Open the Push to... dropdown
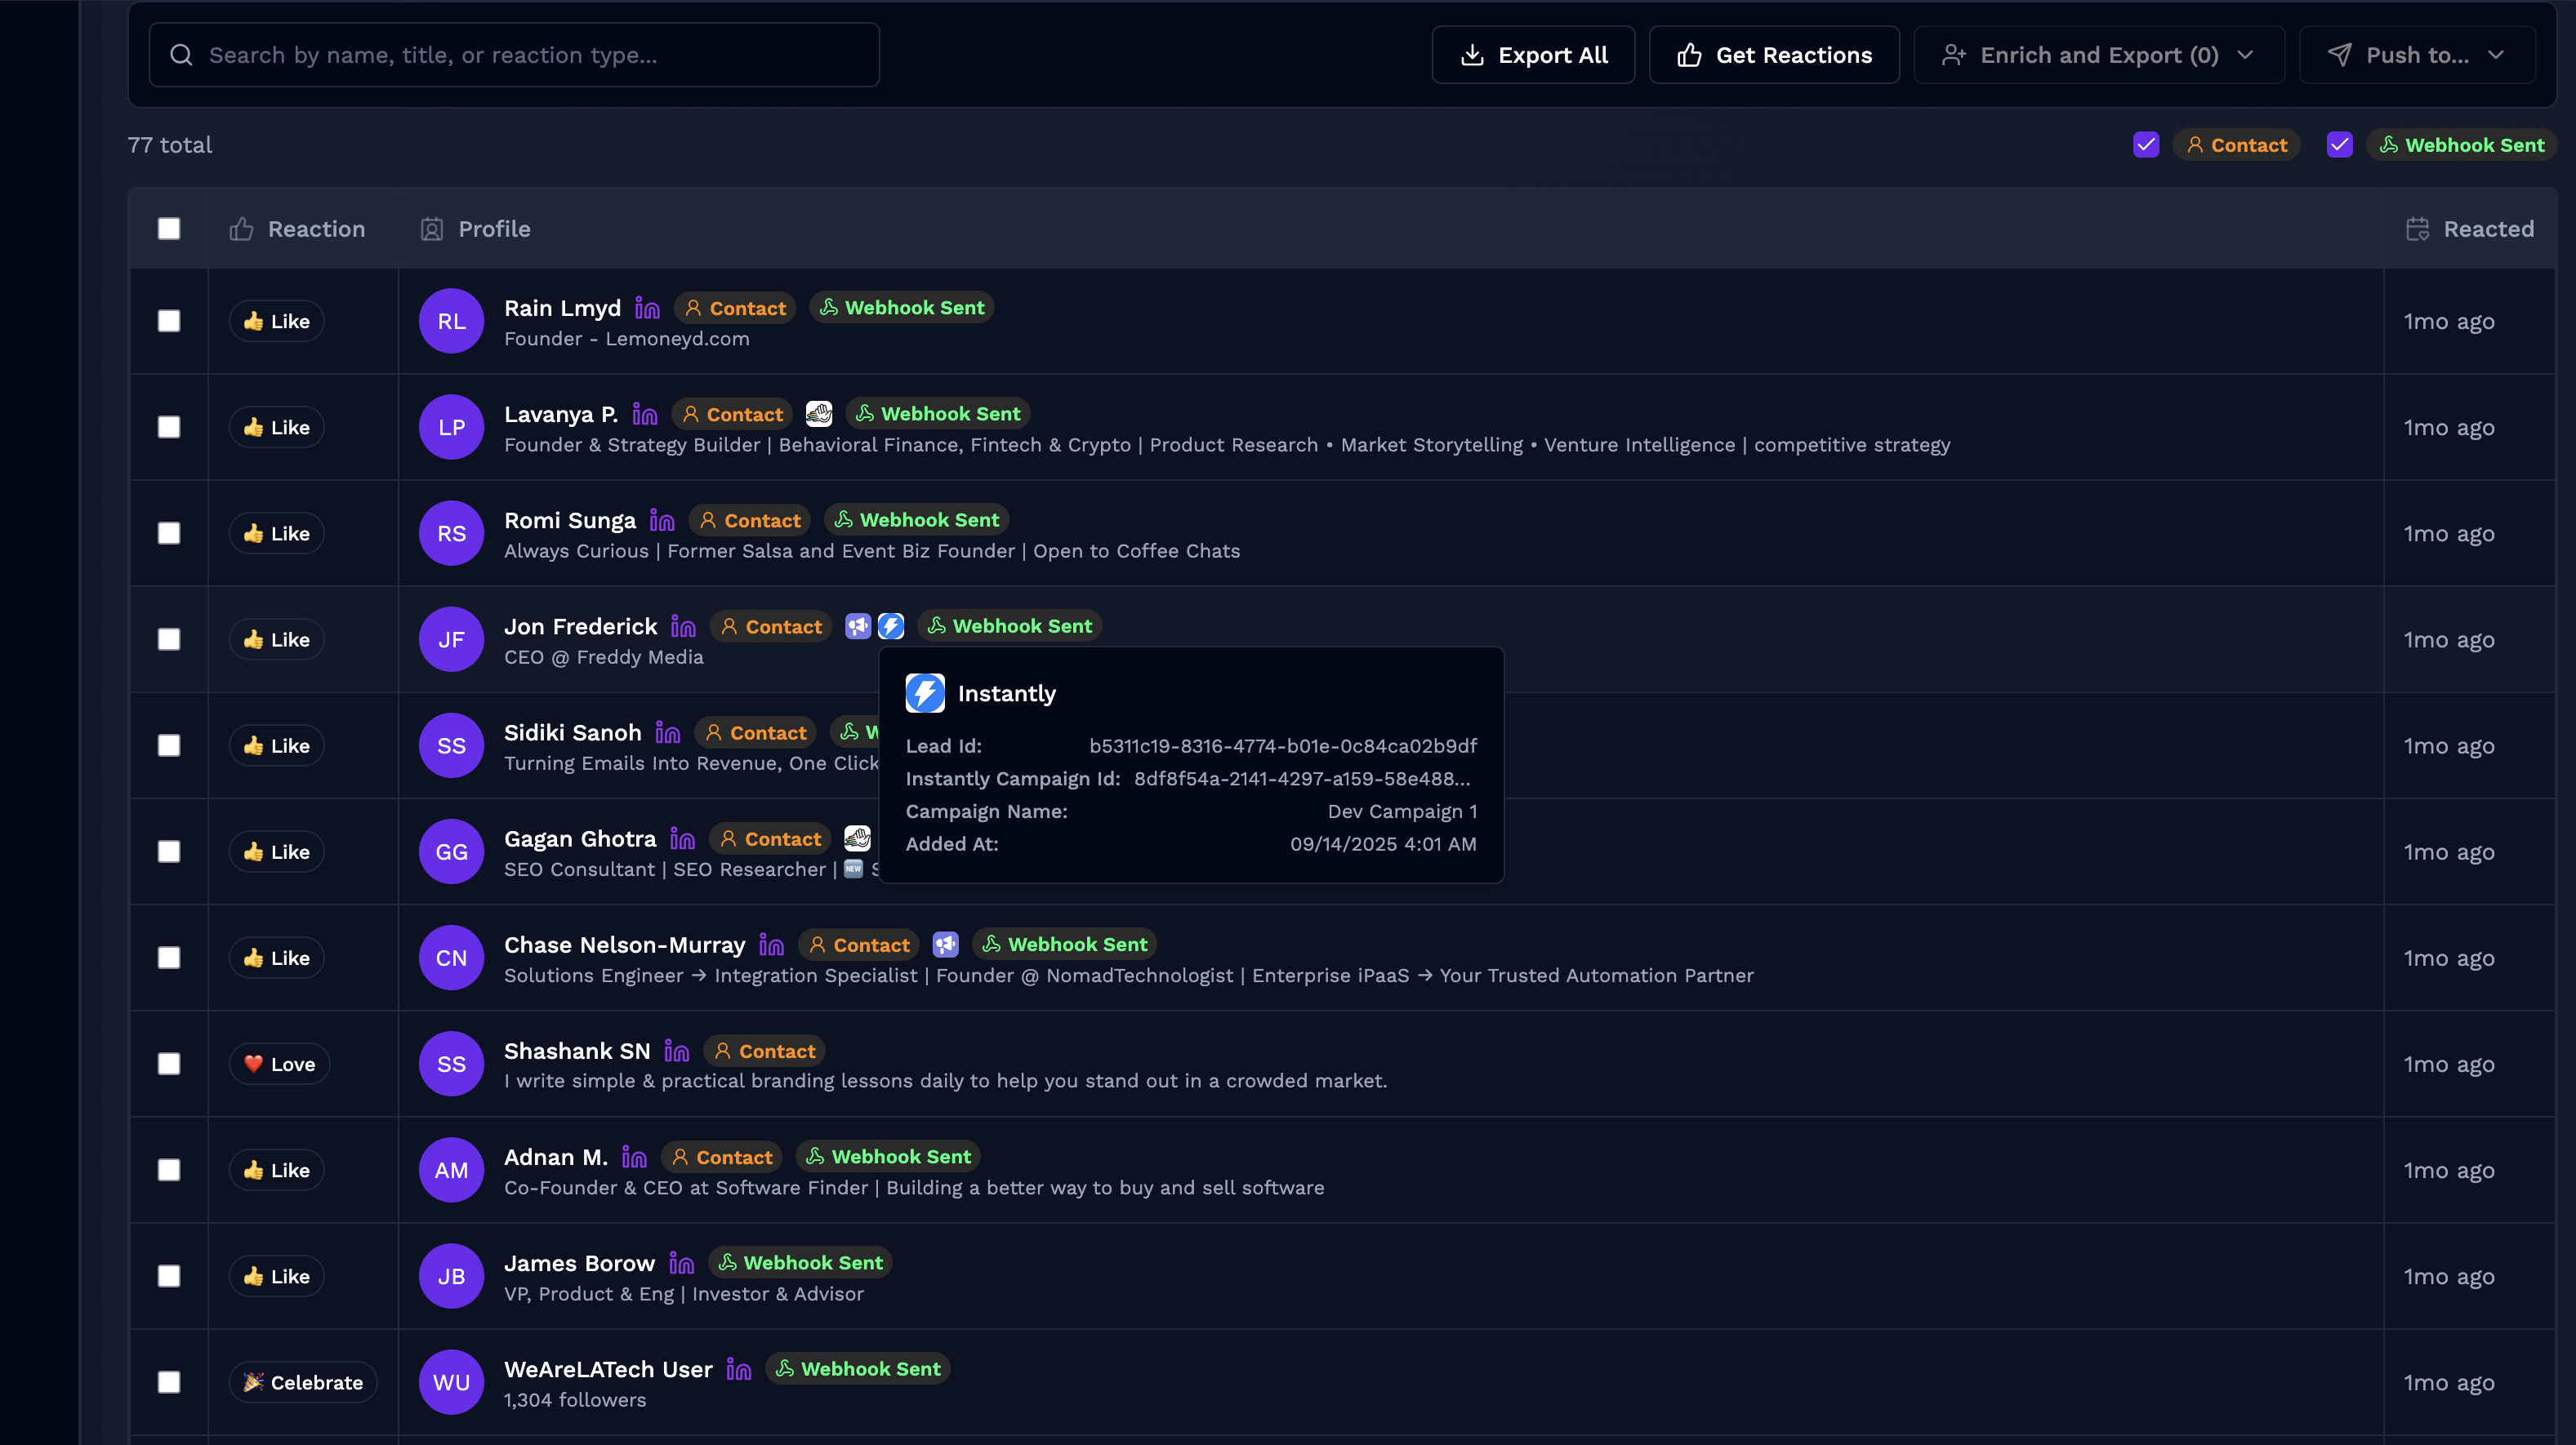Viewport: 2576px width, 1445px height. click(2417, 54)
